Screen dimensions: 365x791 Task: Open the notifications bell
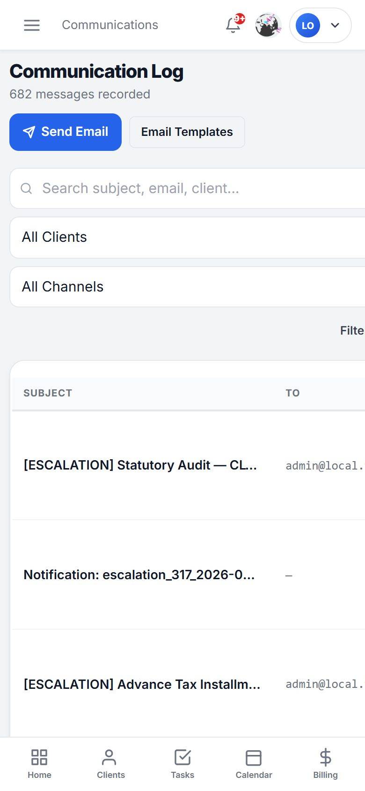point(234,25)
